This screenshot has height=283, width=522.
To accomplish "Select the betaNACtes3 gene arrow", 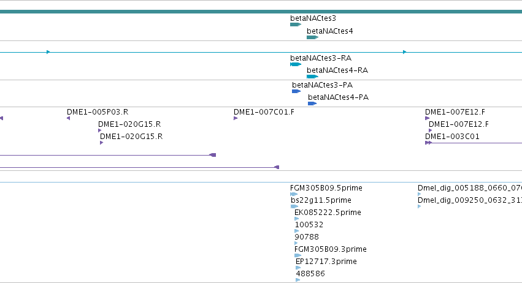I will (296, 25).
